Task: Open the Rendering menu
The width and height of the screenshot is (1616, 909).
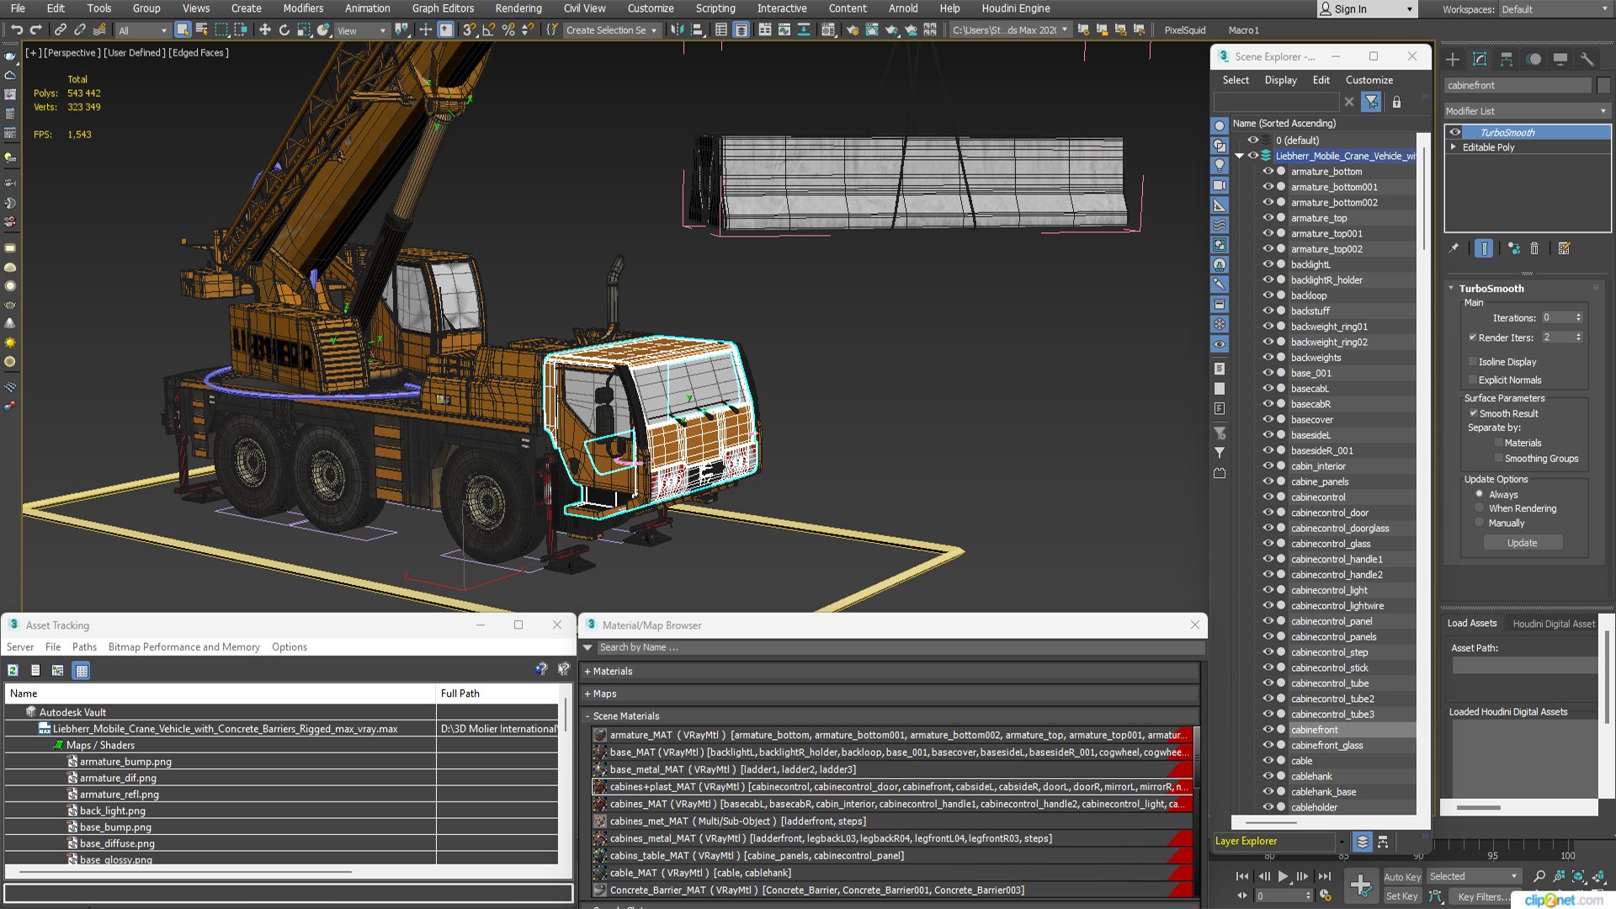Action: pos(518,8)
